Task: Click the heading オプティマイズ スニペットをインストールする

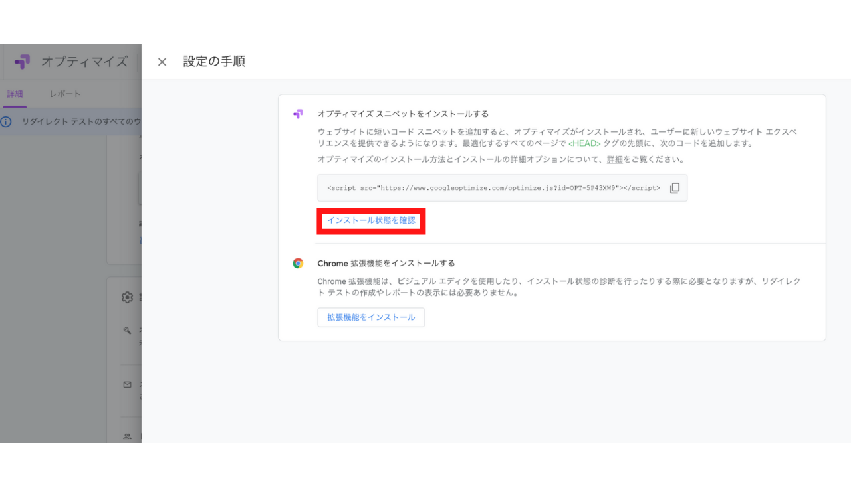Action: click(x=403, y=114)
